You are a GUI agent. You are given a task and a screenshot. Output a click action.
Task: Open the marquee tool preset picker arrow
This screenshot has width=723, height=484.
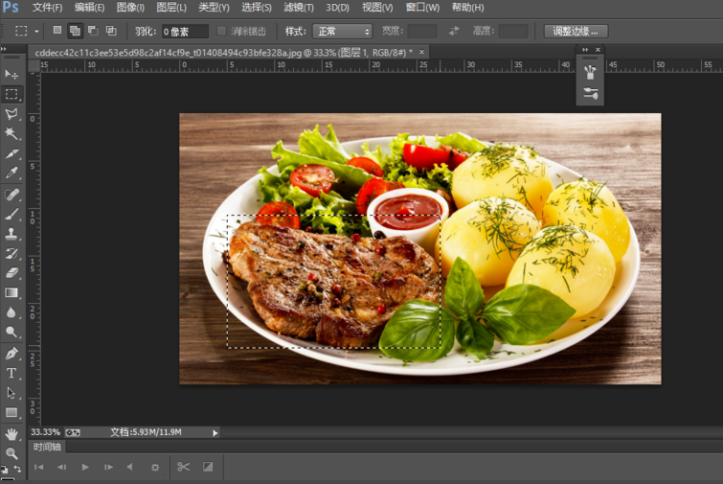(36, 31)
